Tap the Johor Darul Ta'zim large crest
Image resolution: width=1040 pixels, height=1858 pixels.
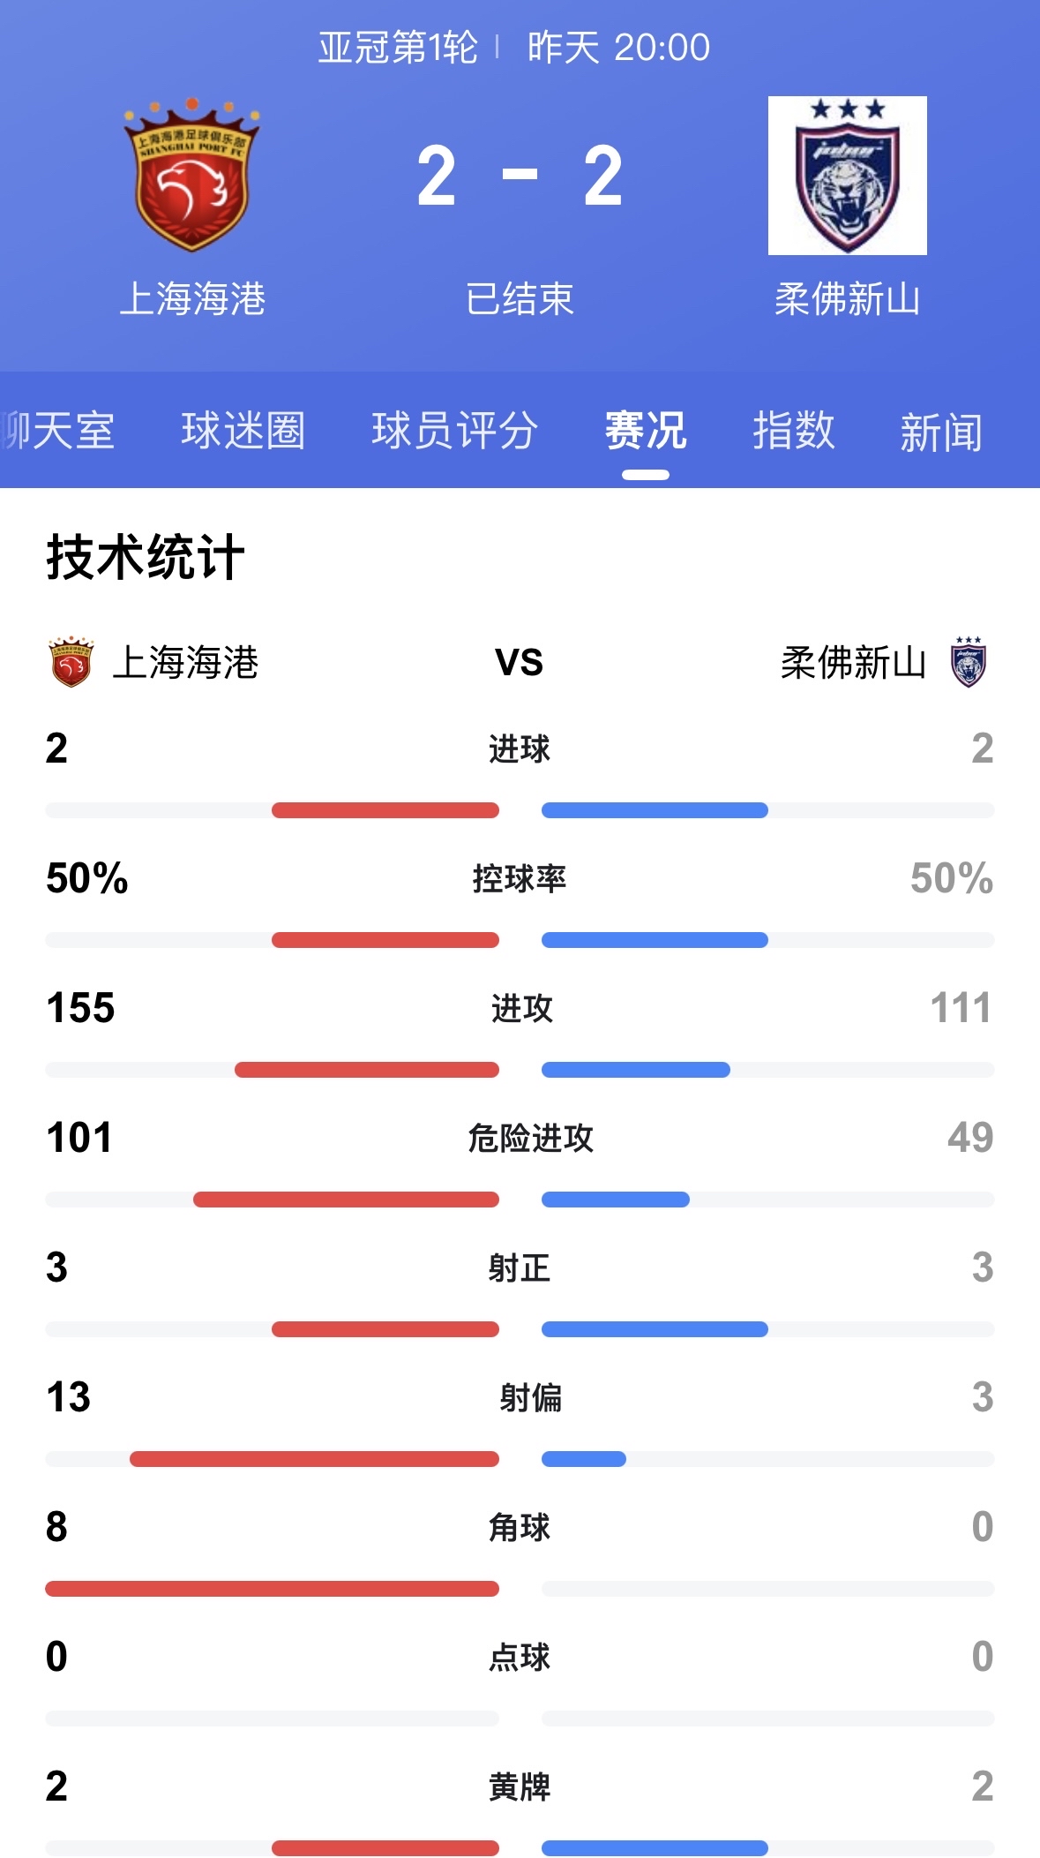(x=847, y=176)
